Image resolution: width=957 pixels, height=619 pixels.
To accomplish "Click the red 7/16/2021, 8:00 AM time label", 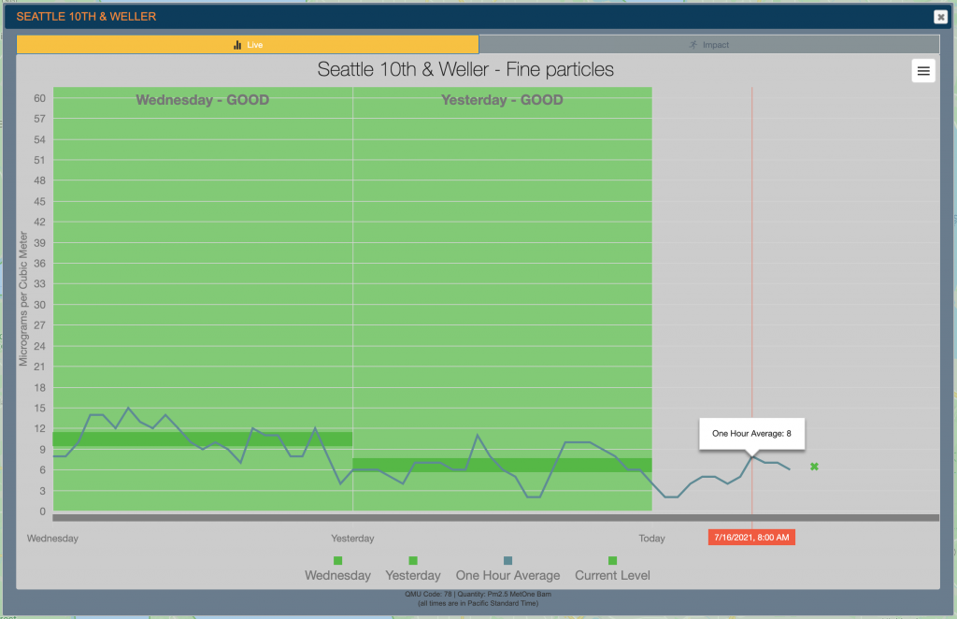I will pos(751,538).
